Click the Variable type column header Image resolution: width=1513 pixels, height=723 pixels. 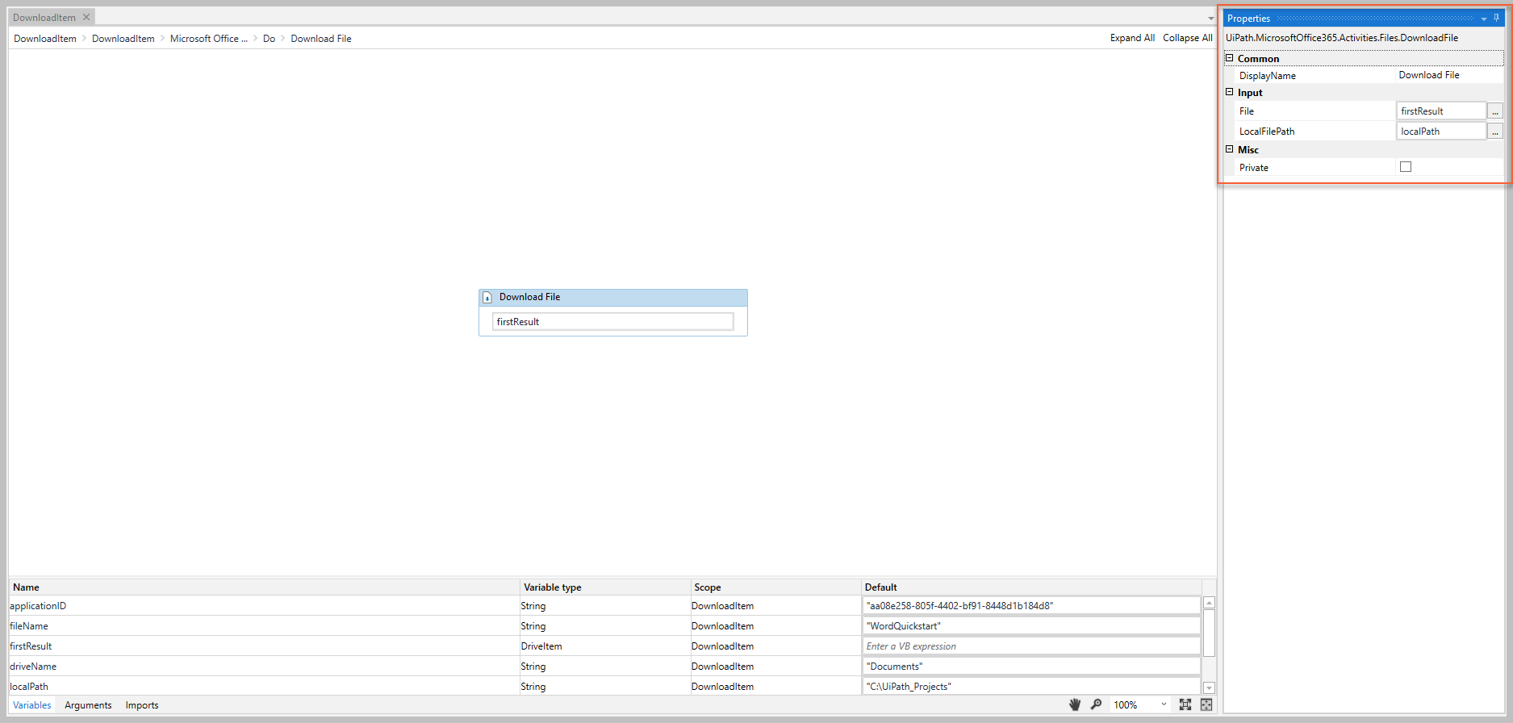[605, 587]
